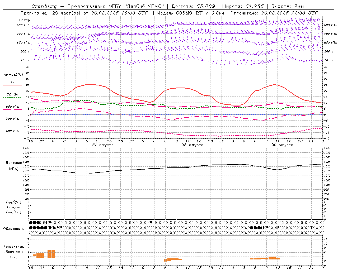Click the "Давление" pressure panel label
The width and height of the screenshot is (338, 270).
point(14,163)
